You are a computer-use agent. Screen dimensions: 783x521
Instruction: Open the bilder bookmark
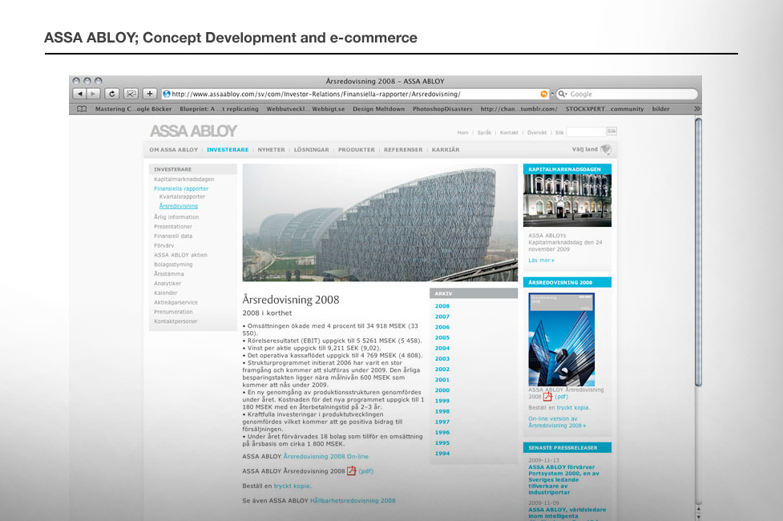[660, 109]
